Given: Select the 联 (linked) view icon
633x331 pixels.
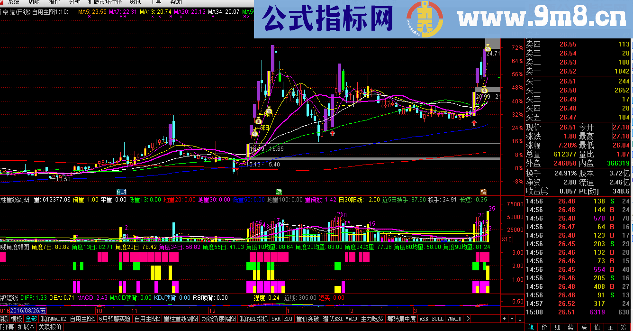Looking at the screenshot, I should click(x=583, y=327).
